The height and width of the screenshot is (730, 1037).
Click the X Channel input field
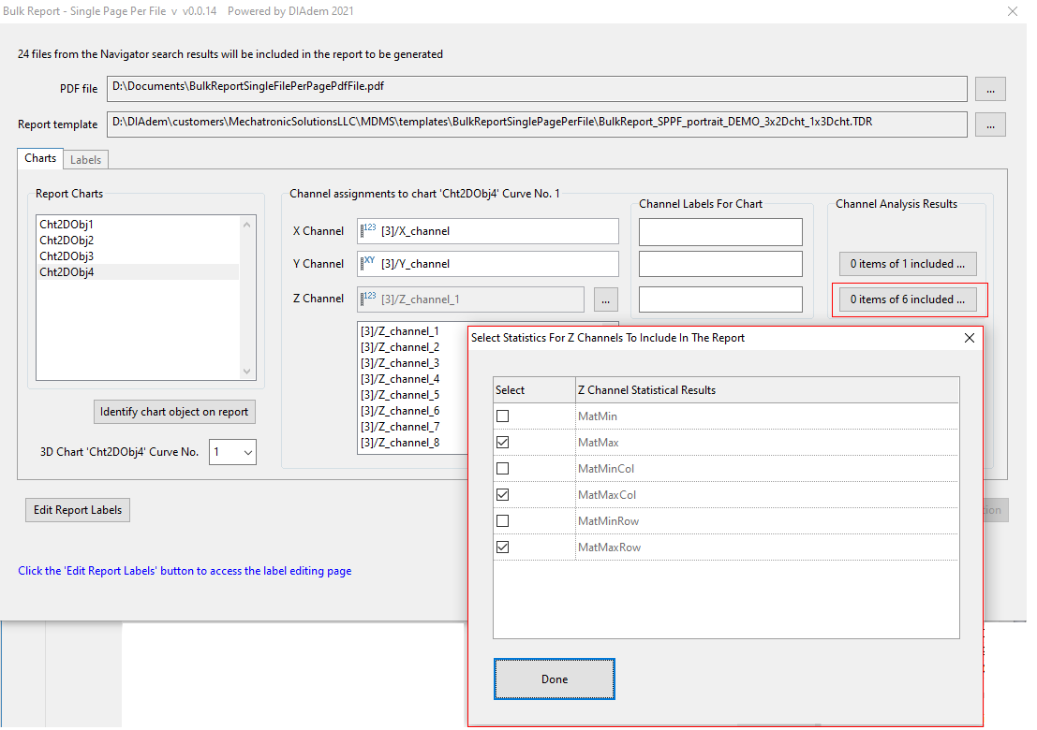[x=487, y=231]
